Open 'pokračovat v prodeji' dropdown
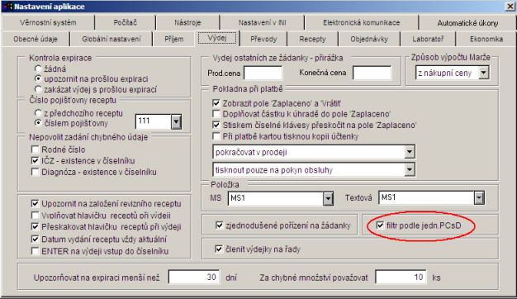The height and width of the screenshot is (299, 517). coord(409,152)
